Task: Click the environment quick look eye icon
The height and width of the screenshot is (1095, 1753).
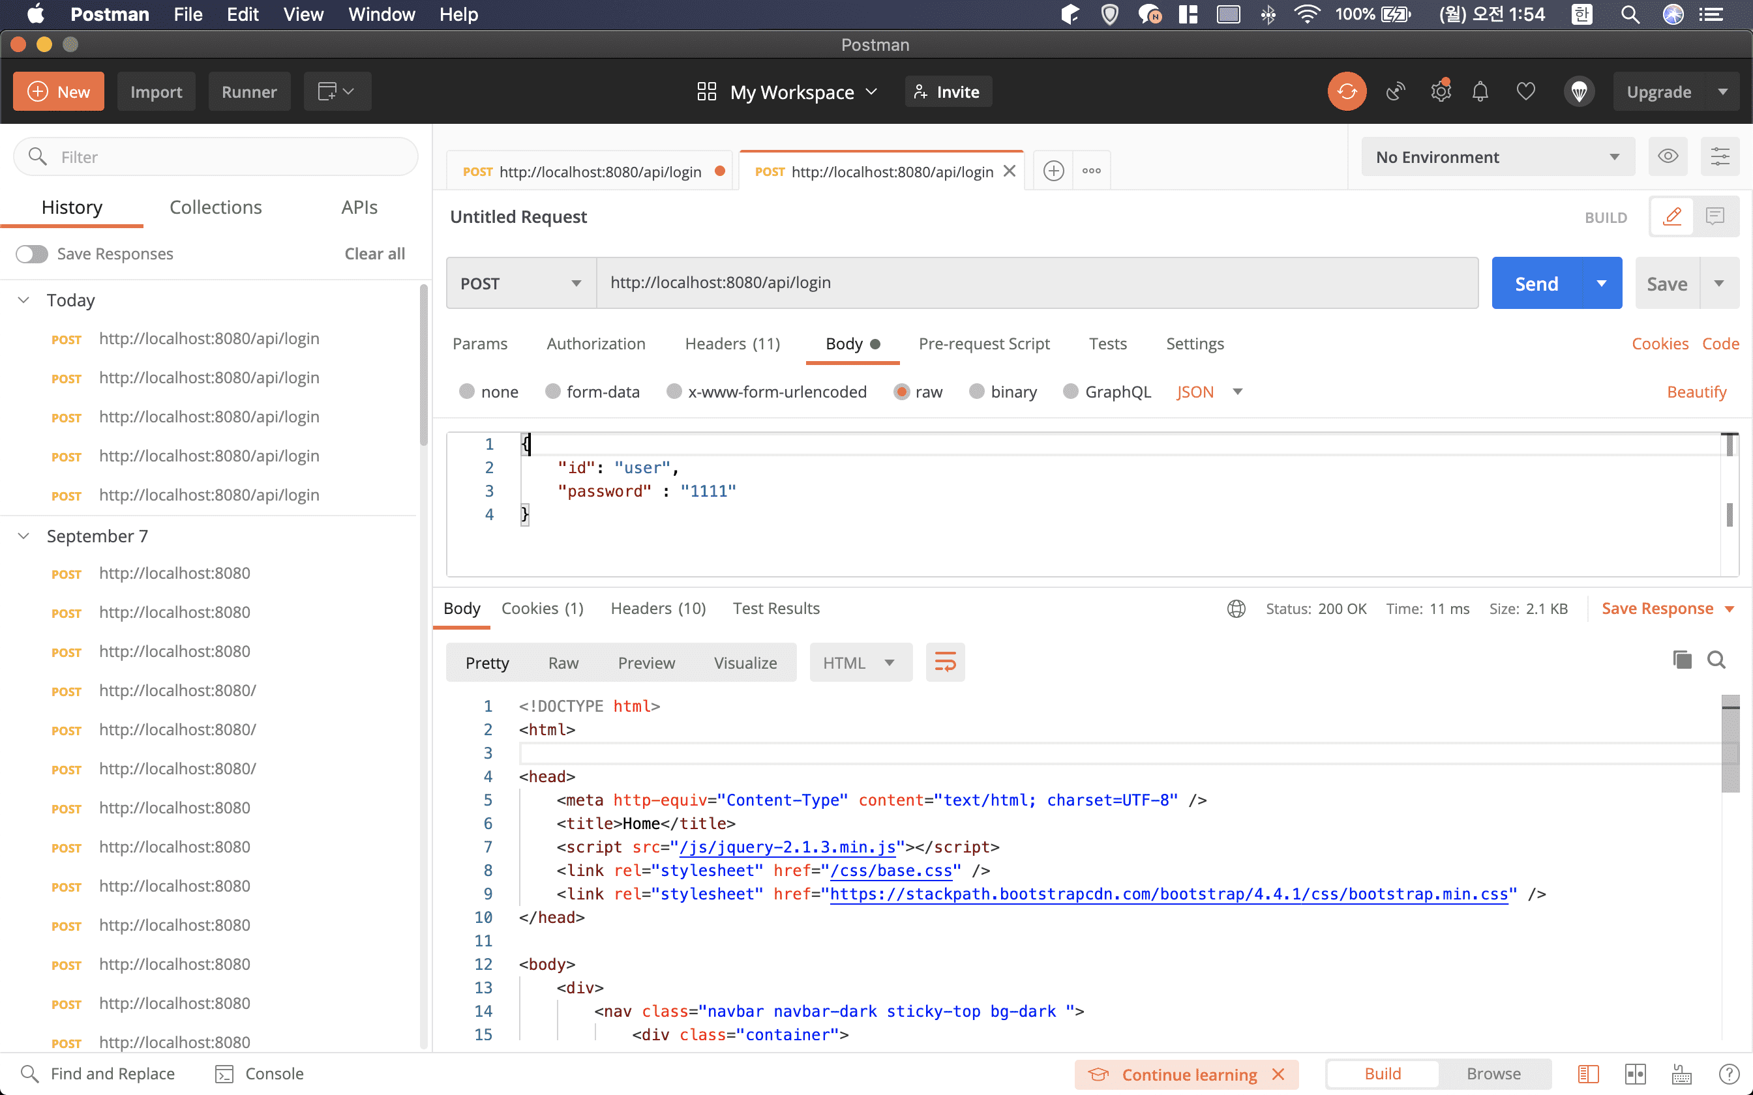Action: pyautogui.click(x=1668, y=156)
